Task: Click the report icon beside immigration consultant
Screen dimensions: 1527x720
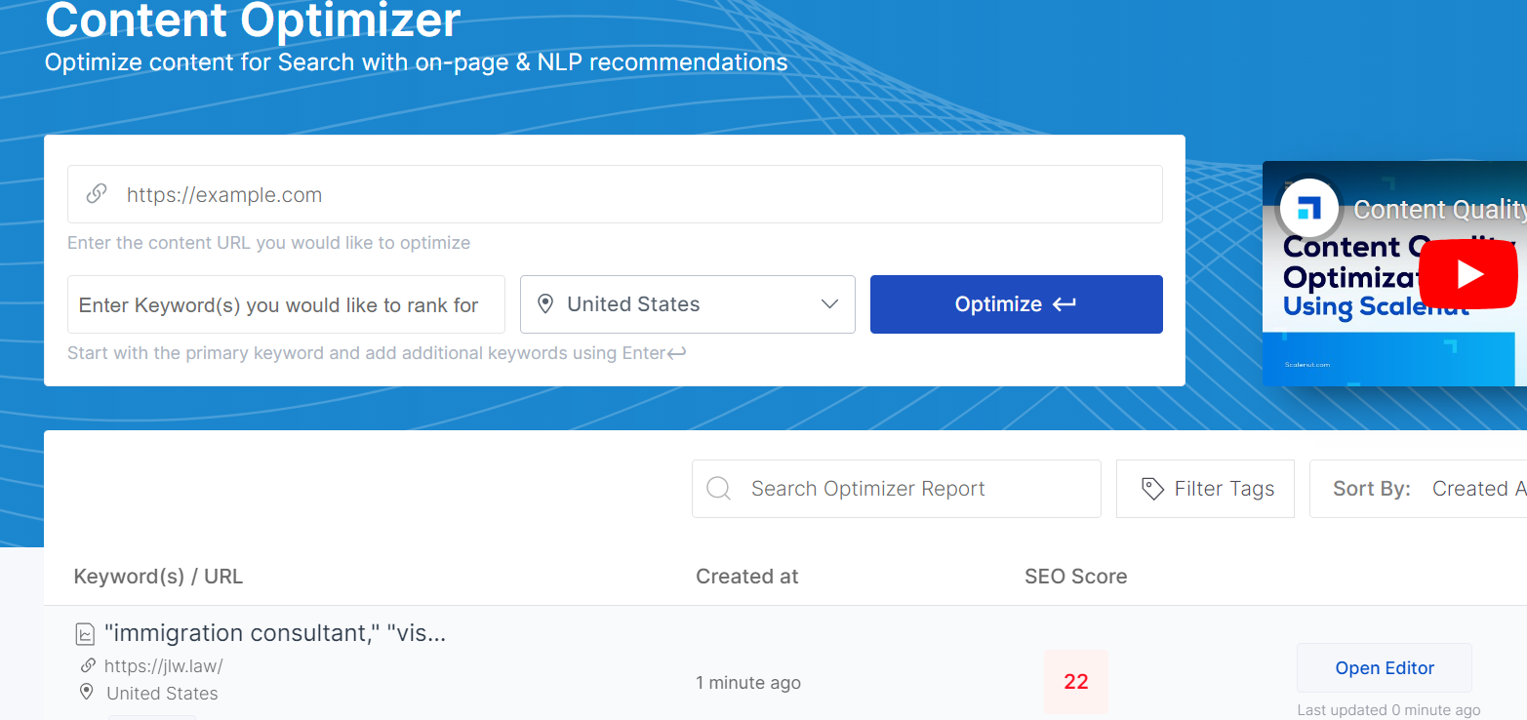Action: 86,634
